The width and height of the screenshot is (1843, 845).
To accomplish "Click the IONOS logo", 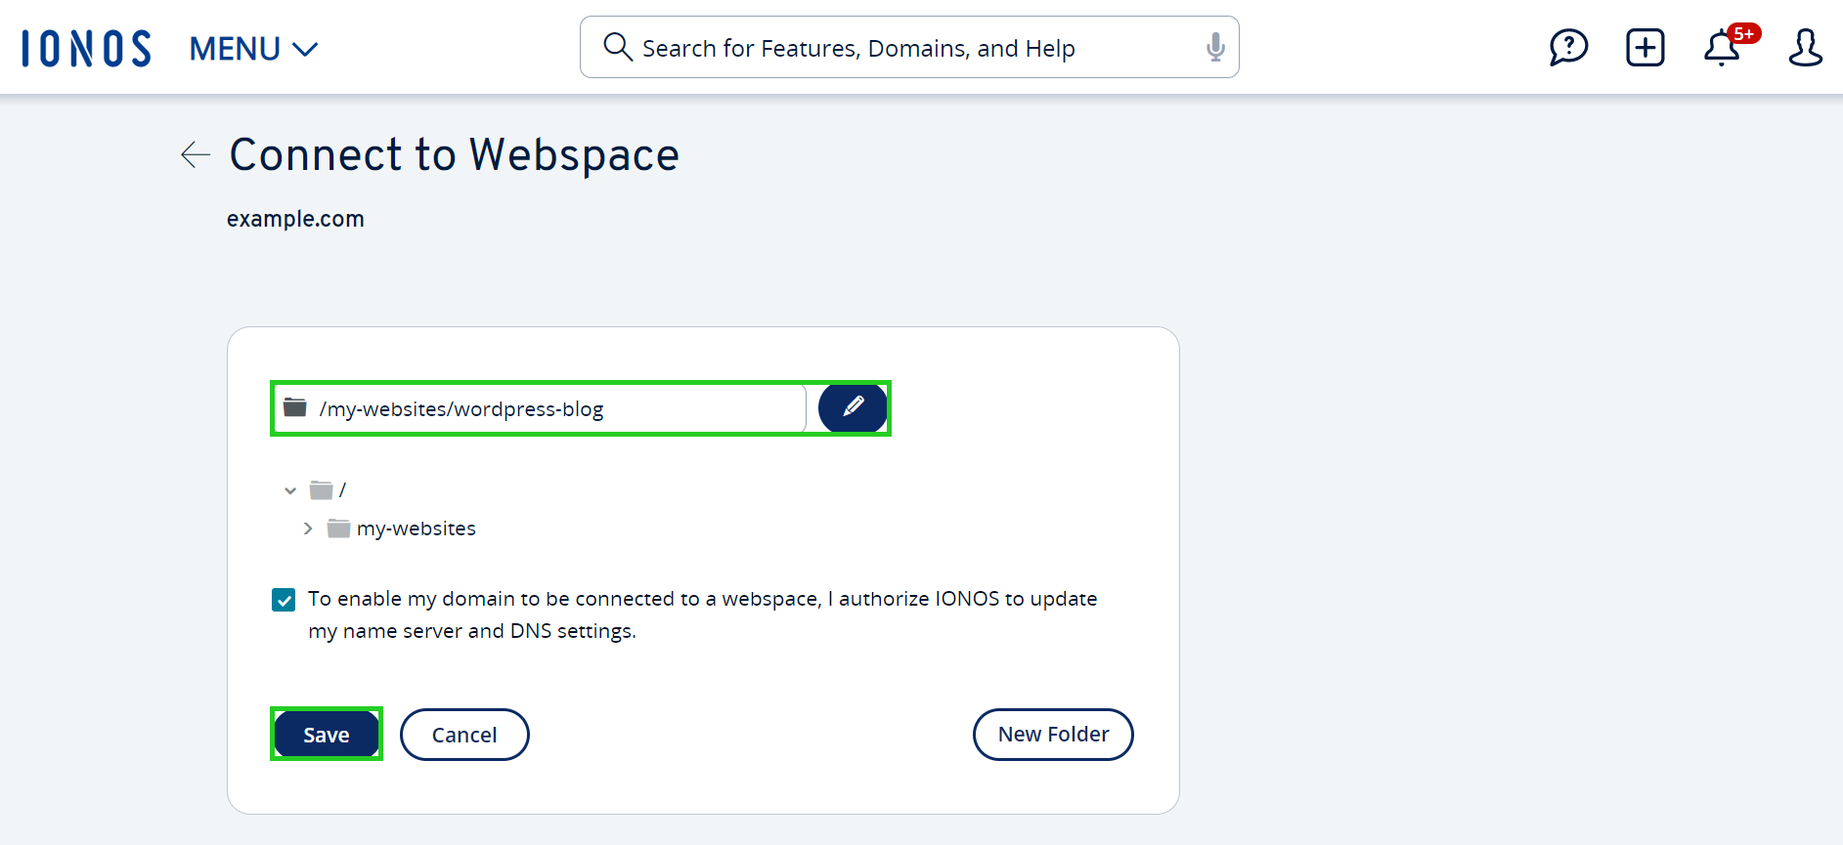I will [x=86, y=48].
